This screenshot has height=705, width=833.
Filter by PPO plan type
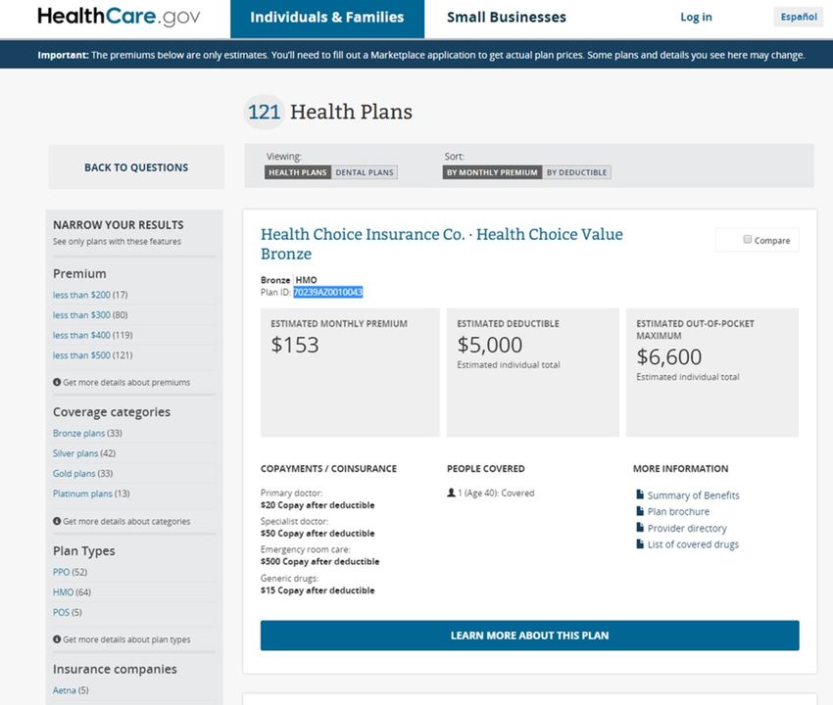(x=61, y=572)
